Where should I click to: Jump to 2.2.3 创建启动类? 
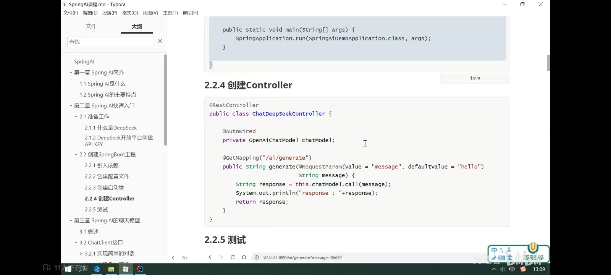104,188
